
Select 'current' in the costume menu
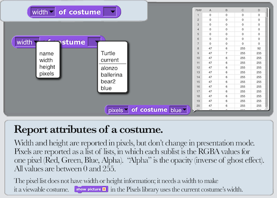click(x=109, y=60)
